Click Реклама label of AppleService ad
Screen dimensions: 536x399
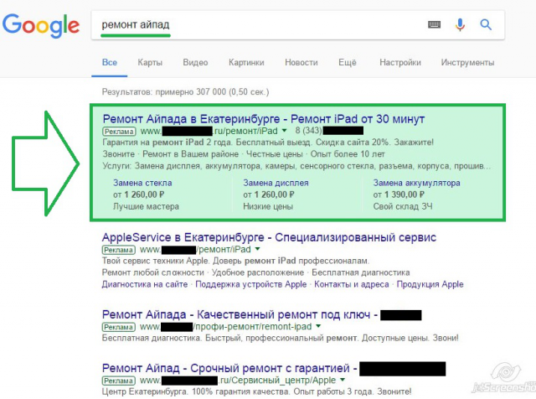click(119, 250)
